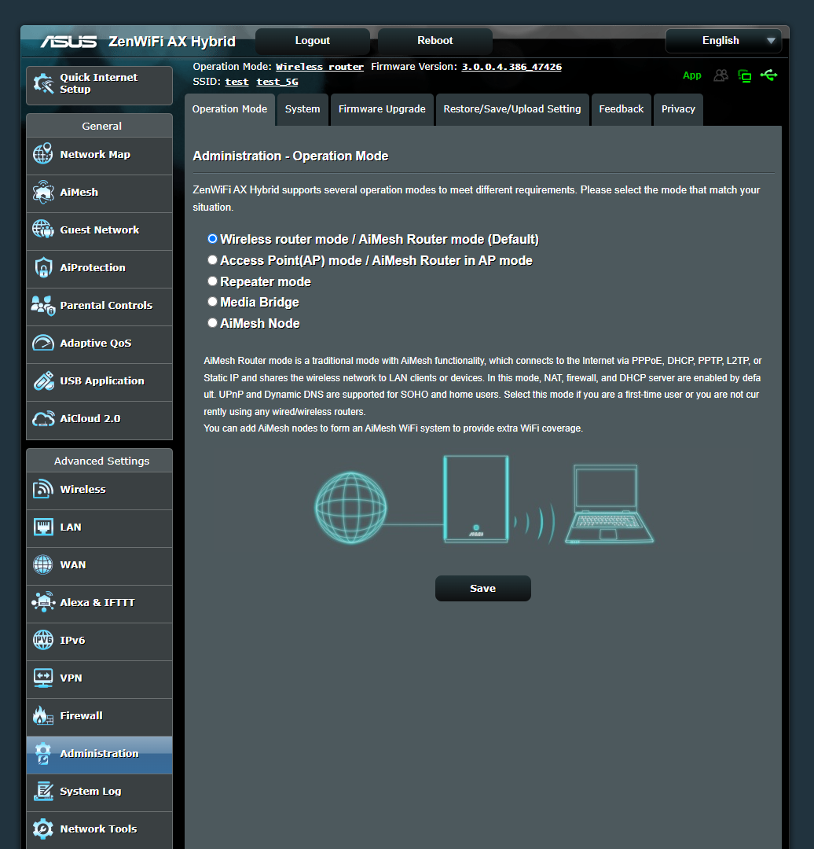Click the AiProtection shield icon
This screenshot has height=849, width=814.
pyautogui.click(x=43, y=267)
